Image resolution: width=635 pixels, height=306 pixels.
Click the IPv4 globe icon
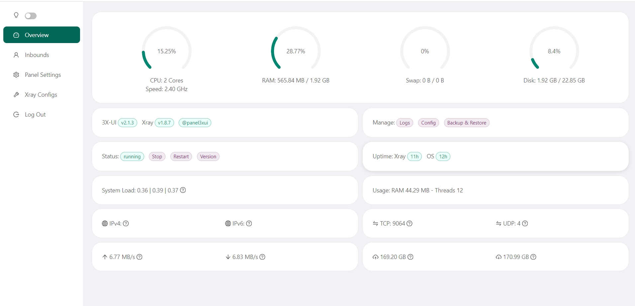[105, 224]
